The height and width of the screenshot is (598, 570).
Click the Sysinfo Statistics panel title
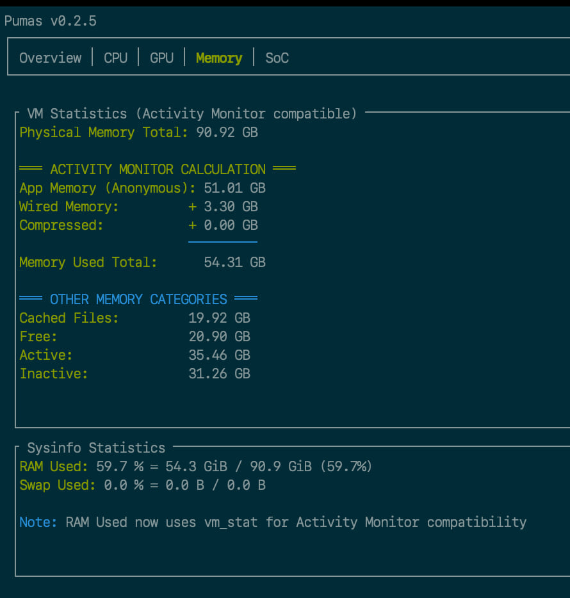pyautogui.click(x=96, y=448)
